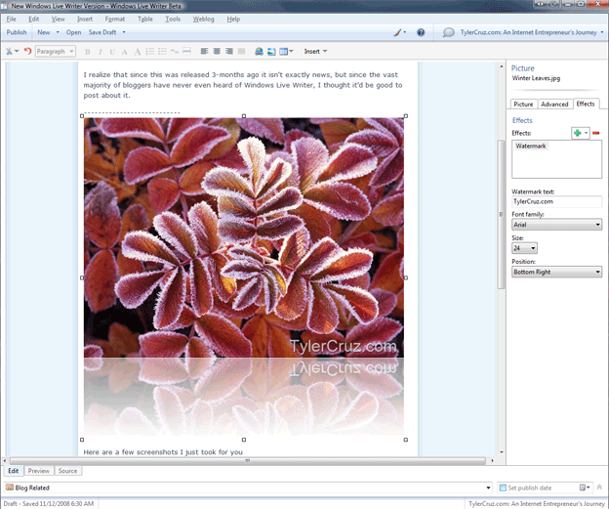Select Watermark in the Effects list
609x509 pixels.
point(531,147)
